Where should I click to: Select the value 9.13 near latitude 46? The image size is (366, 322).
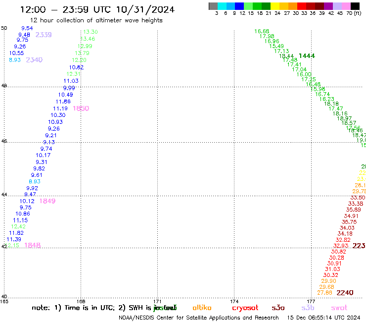click(x=49, y=142)
